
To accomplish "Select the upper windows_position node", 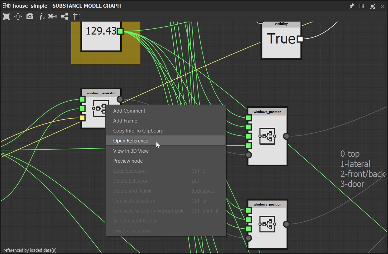I will coord(267,136).
